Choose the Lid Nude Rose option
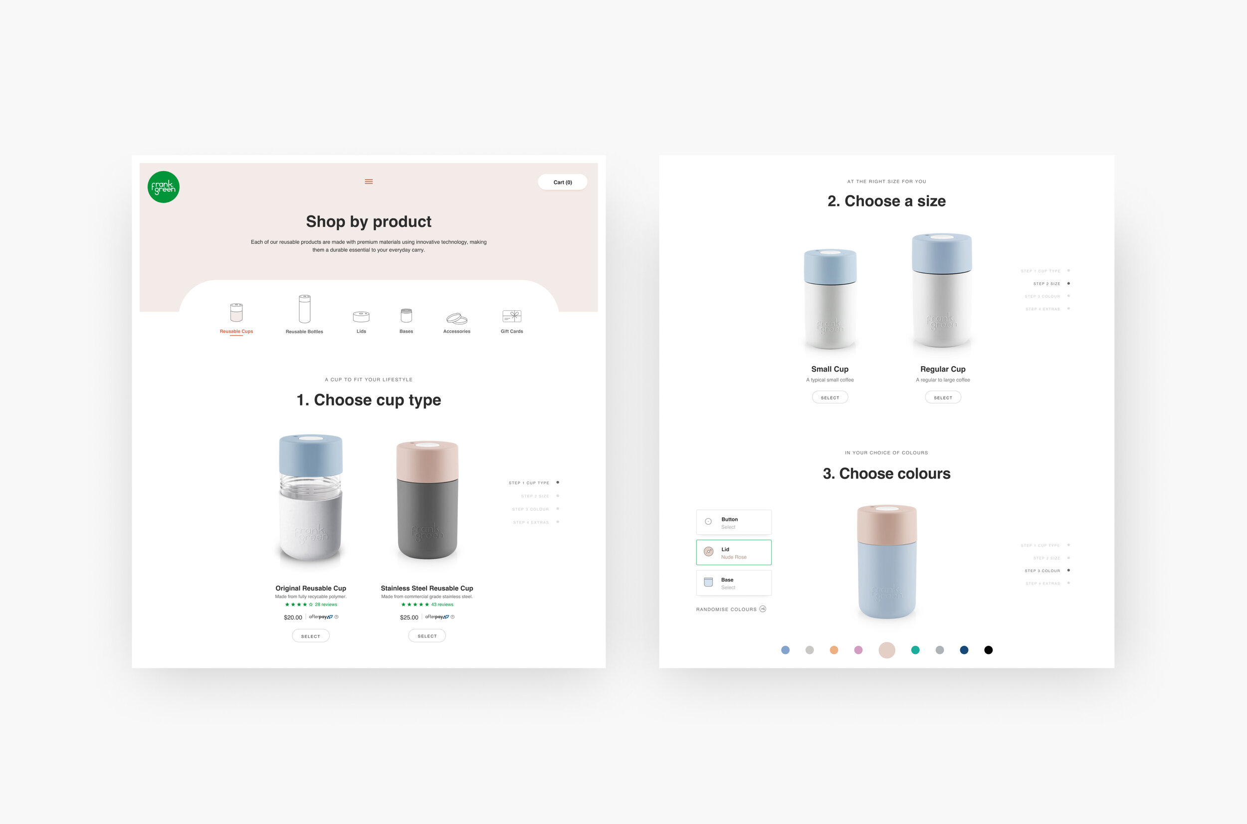Screen dimensions: 1247x824 (734, 552)
